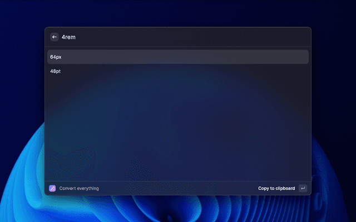Viewport: 356px width, 222px height.
Task: Tap the return symbol at bottom right
Action: pos(303,188)
